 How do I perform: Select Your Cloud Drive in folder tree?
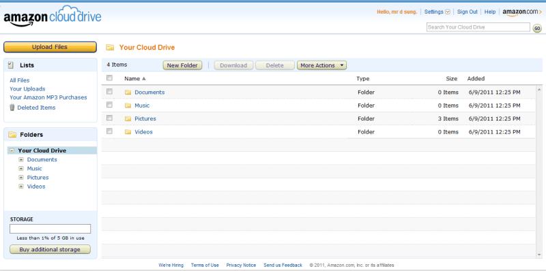coord(42,150)
